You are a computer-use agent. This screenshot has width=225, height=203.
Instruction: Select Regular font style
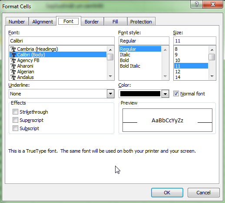point(140,49)
